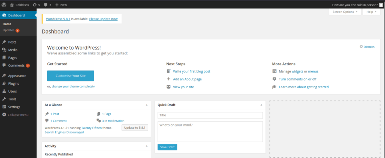The width and height of the screenshot is (385, 158).
Task: Click Add an About page link
Action: (187, 79)
